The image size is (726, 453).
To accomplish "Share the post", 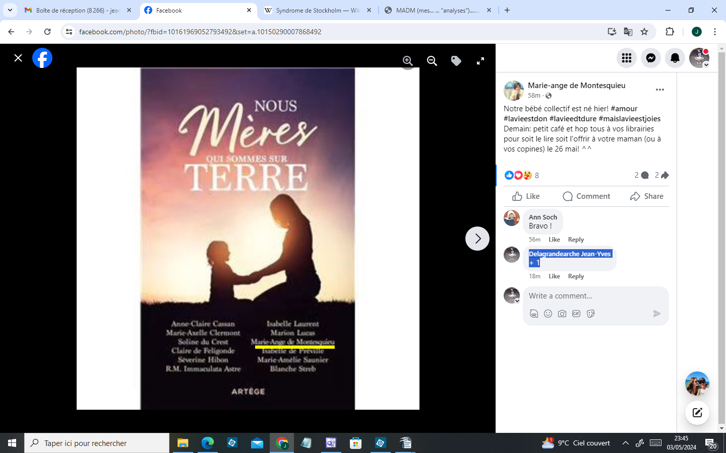I will click(x=647, y=196).
